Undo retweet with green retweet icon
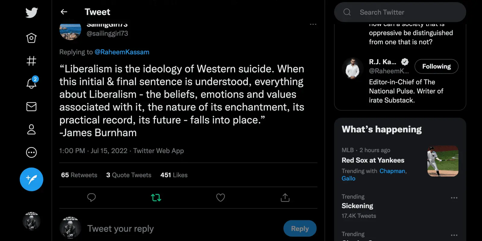Viewport: 482px width, 241px height. (156, 198)
